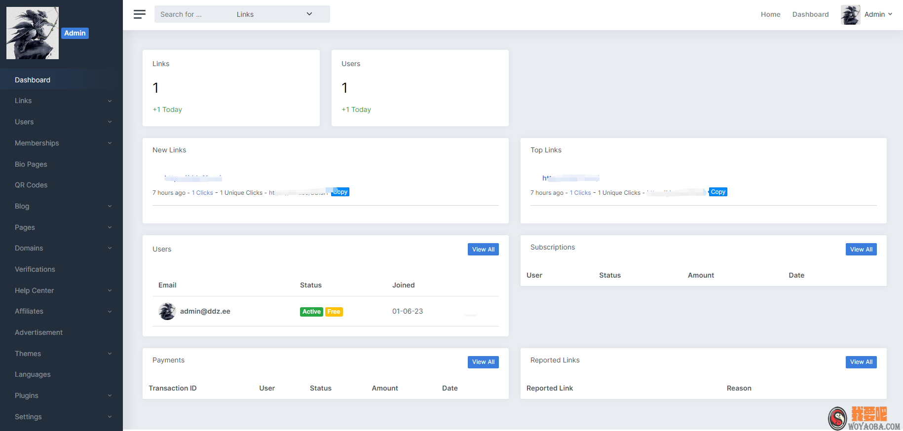This screenshot has width=903, height=431.
Task: Click the green Active status badge
Action: [311, 312]
